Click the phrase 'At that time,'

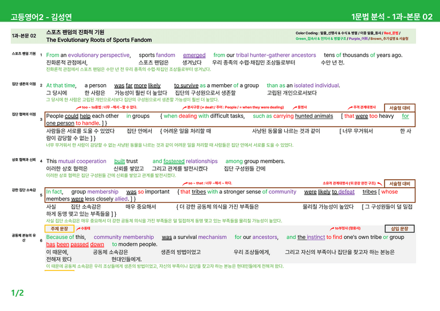coord(61,85)
